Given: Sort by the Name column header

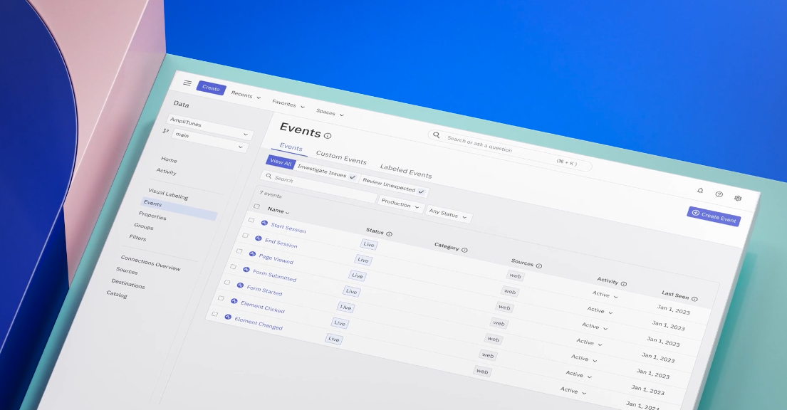Looking at the screenshot, I should 278,210.
